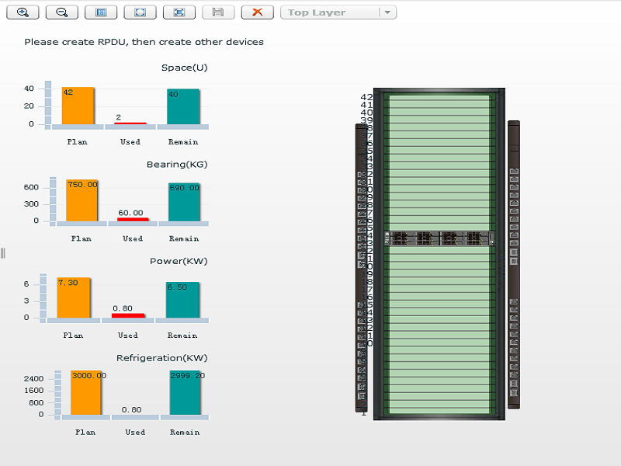Image resolution: width=621 pixels, height=466 pixels.
Task: Click the red X delete button
Action: 258,12
